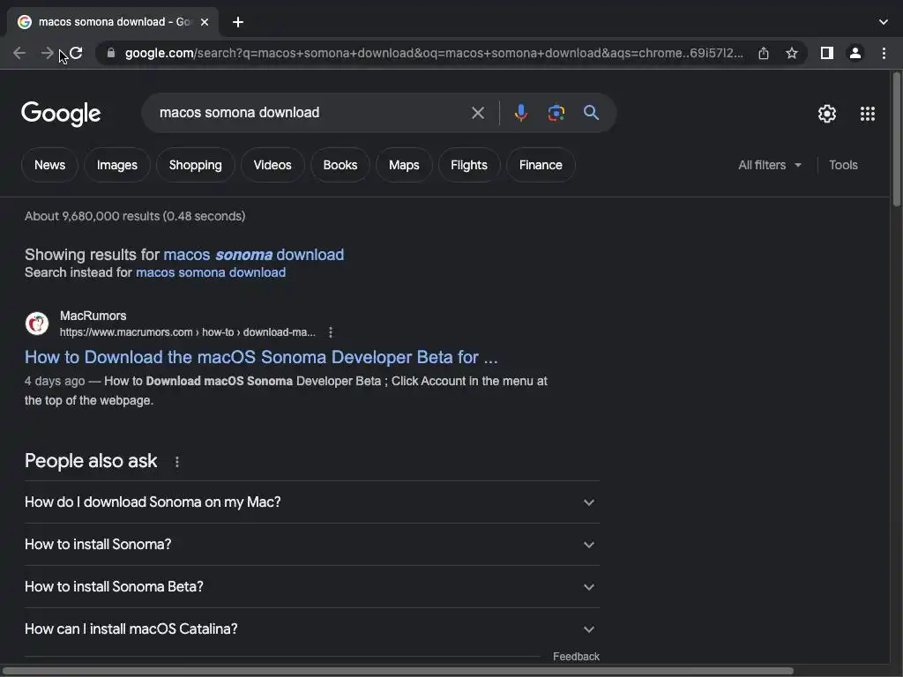903x677 pixels.
Task: Click the MacRumors site favicon
Action: tap(37, 324)
